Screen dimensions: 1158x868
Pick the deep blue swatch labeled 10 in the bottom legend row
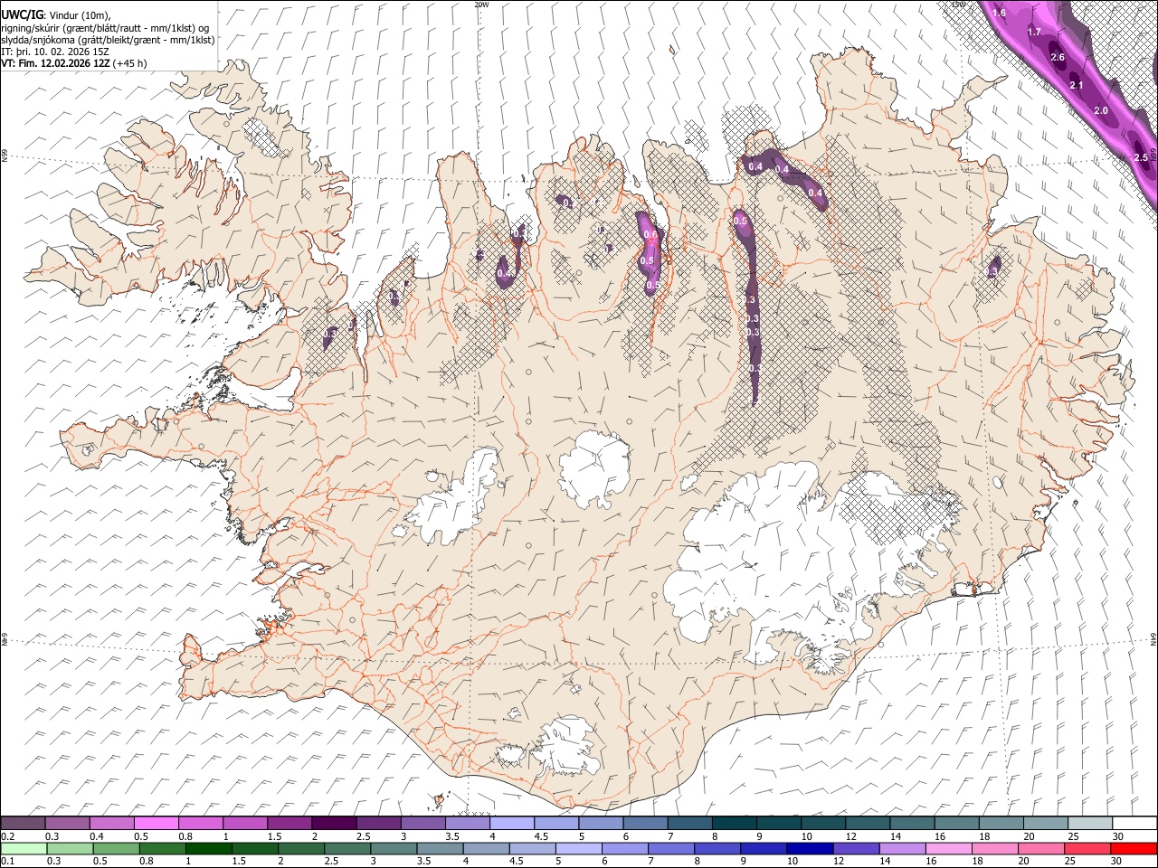click(808, 848)
